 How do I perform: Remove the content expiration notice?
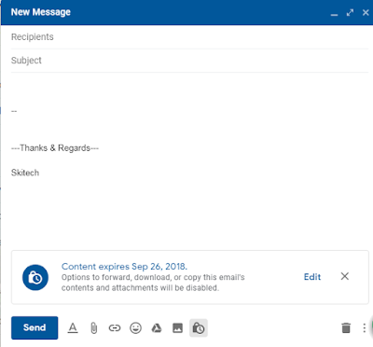point(345,276)
